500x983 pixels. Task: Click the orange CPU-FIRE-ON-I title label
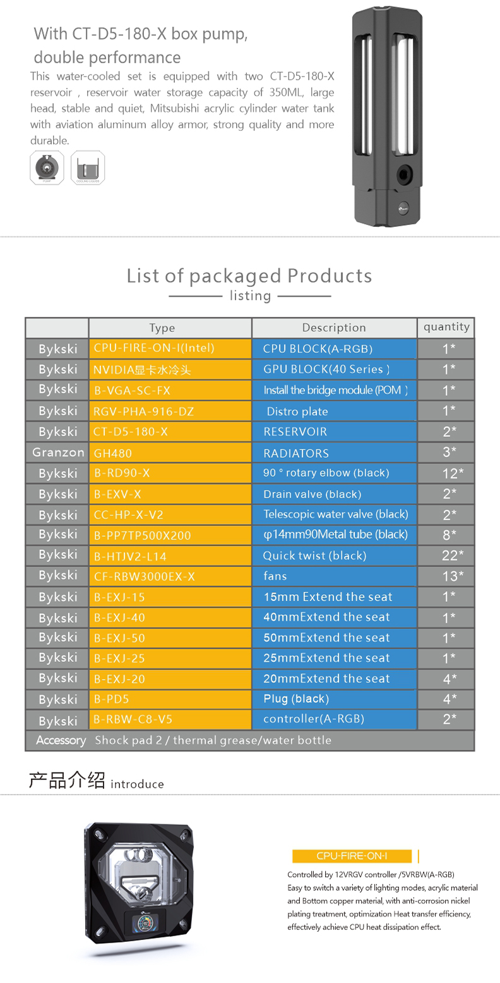point(352,857)
